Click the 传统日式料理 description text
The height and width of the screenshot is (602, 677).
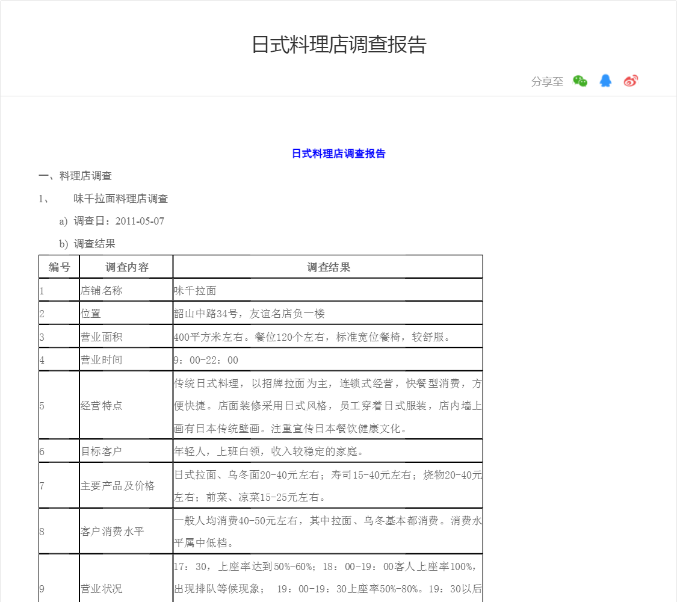tap(328, 405)
